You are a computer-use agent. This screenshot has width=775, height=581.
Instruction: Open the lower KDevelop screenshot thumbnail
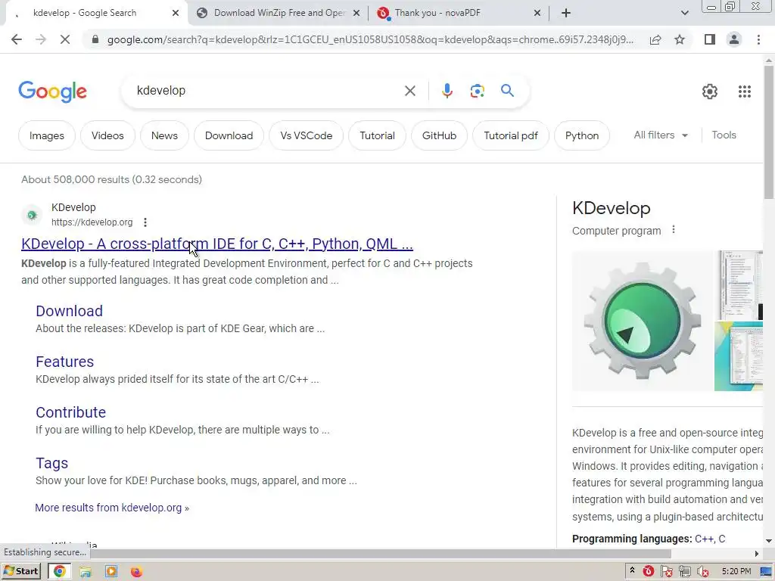tap(739, 356)
